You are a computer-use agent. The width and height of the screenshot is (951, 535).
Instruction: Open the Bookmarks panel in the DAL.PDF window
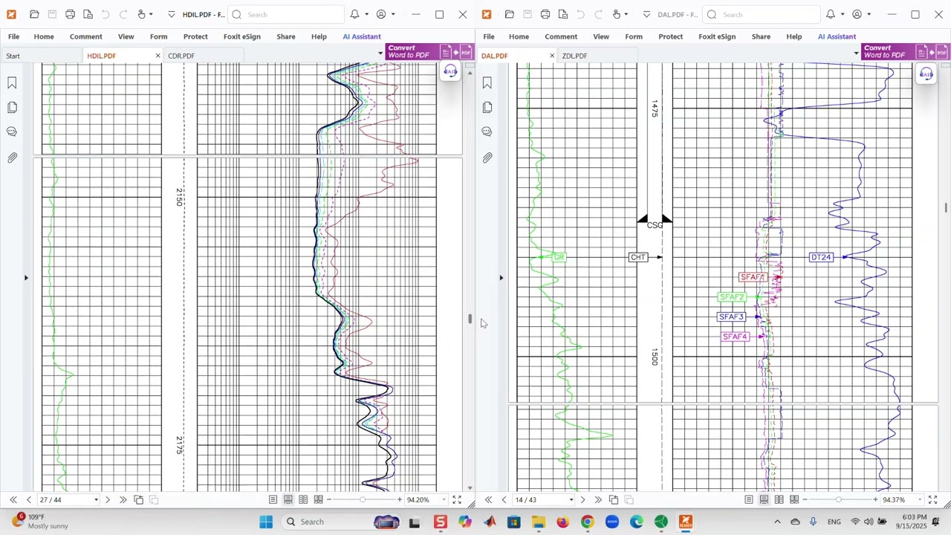tap(487, 83)
